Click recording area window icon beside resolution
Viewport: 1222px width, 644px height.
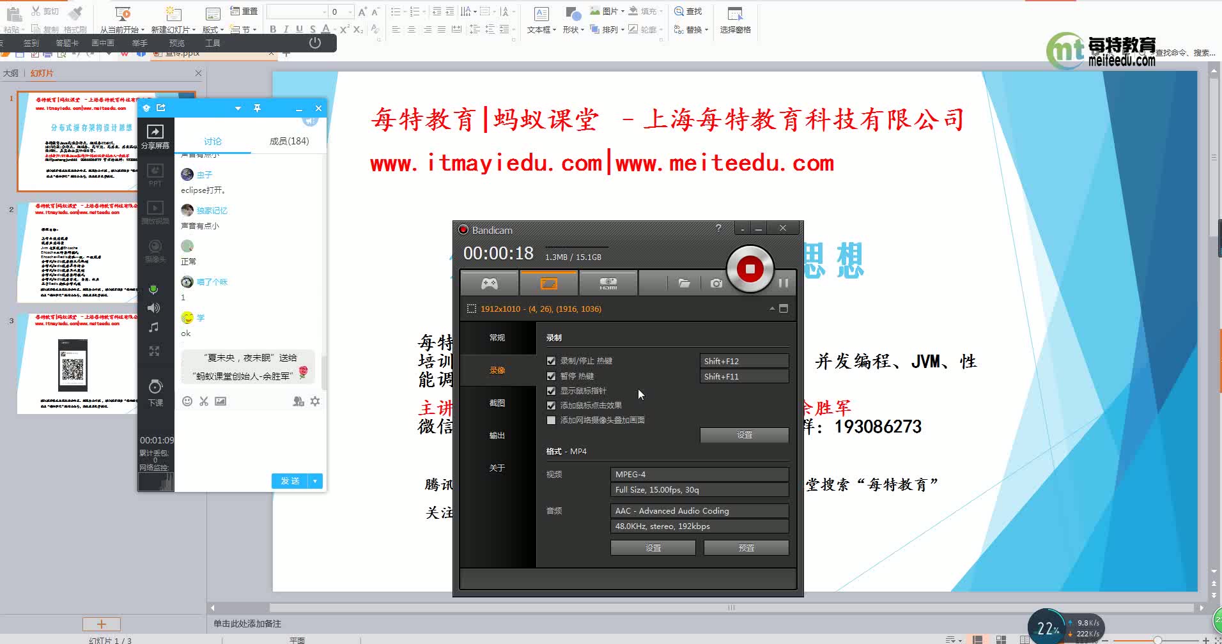tap(784, 309)
